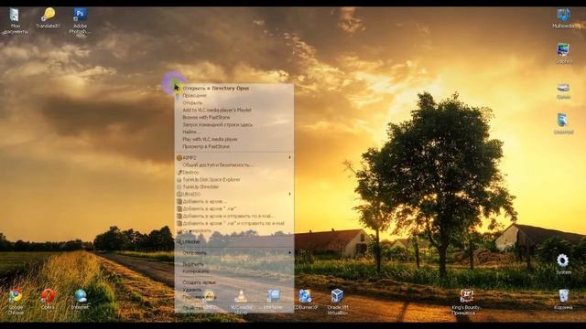Launch TranslateIt! from the desktop
586x329 pixels.
click(x=48, y=18)
